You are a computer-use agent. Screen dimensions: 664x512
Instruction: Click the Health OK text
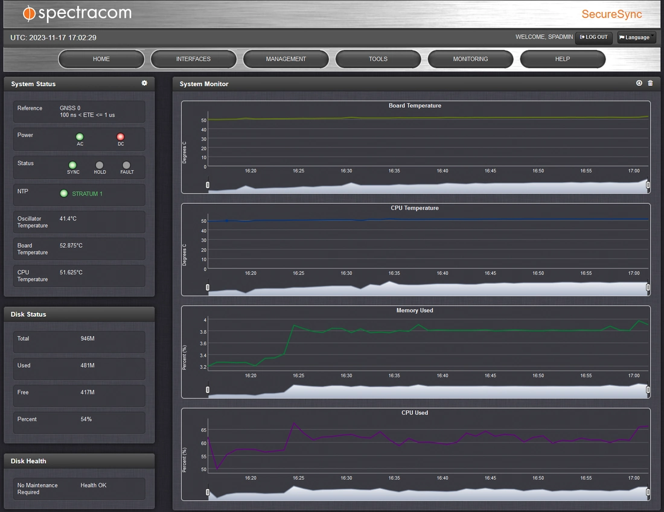[94, 485]
